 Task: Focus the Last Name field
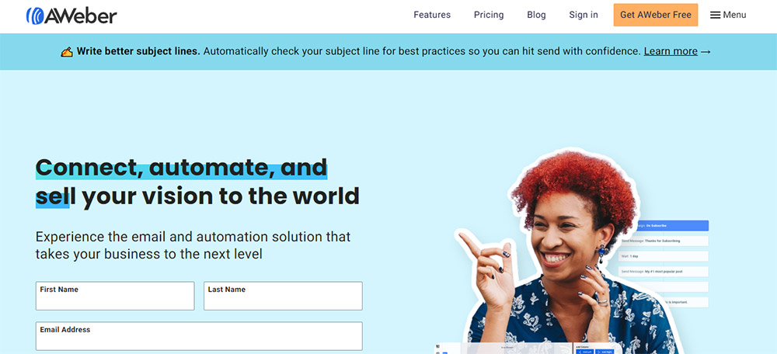tap(283, 296)
